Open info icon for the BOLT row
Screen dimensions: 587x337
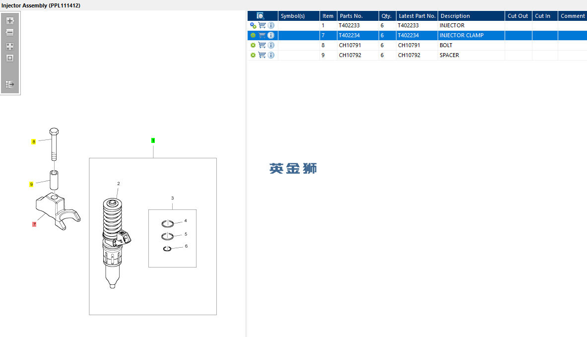pos(271,45)
